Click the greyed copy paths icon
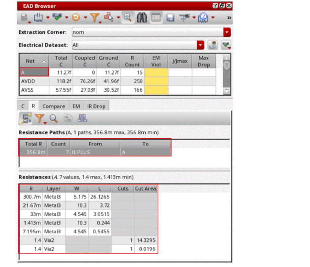Viewport: 310px width, 267px height. pyautogui.click(x=68, y=118)
